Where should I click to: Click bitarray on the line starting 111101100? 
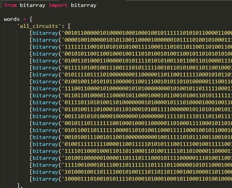(45, 151)
